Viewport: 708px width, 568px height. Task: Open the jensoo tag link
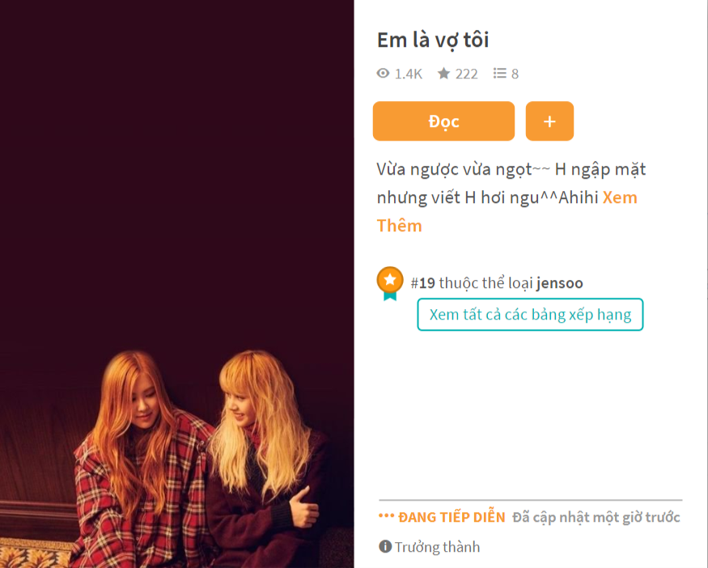coord(560,283)
